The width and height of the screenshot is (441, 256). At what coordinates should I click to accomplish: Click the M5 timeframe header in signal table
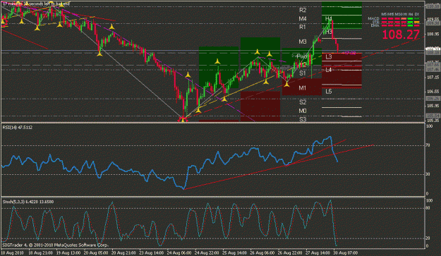pos(384,14)
